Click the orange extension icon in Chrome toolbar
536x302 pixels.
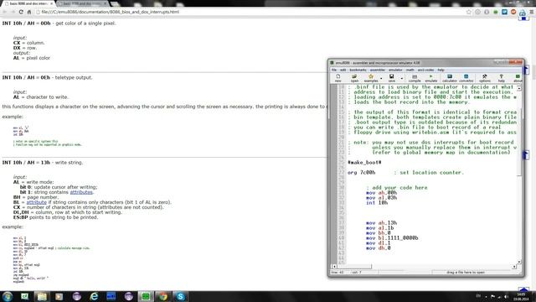pos(513,12)
